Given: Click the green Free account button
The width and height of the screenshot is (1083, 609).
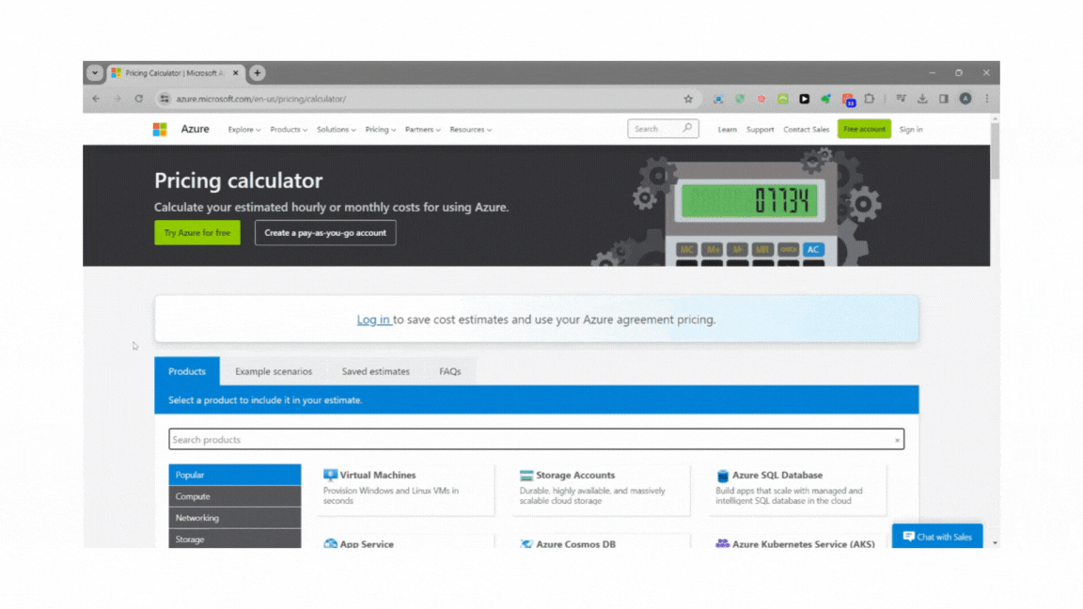Looking at the screenshot, I should (864, 129).
